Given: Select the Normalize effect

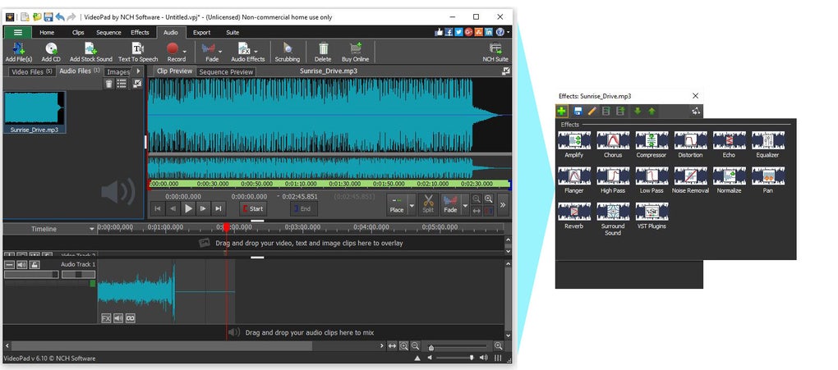Looking at the screenshot, I should point(729,180).
